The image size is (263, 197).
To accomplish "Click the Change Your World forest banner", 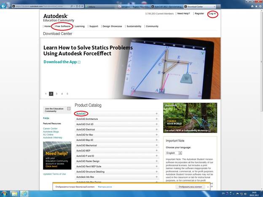I will pos(190,118).
